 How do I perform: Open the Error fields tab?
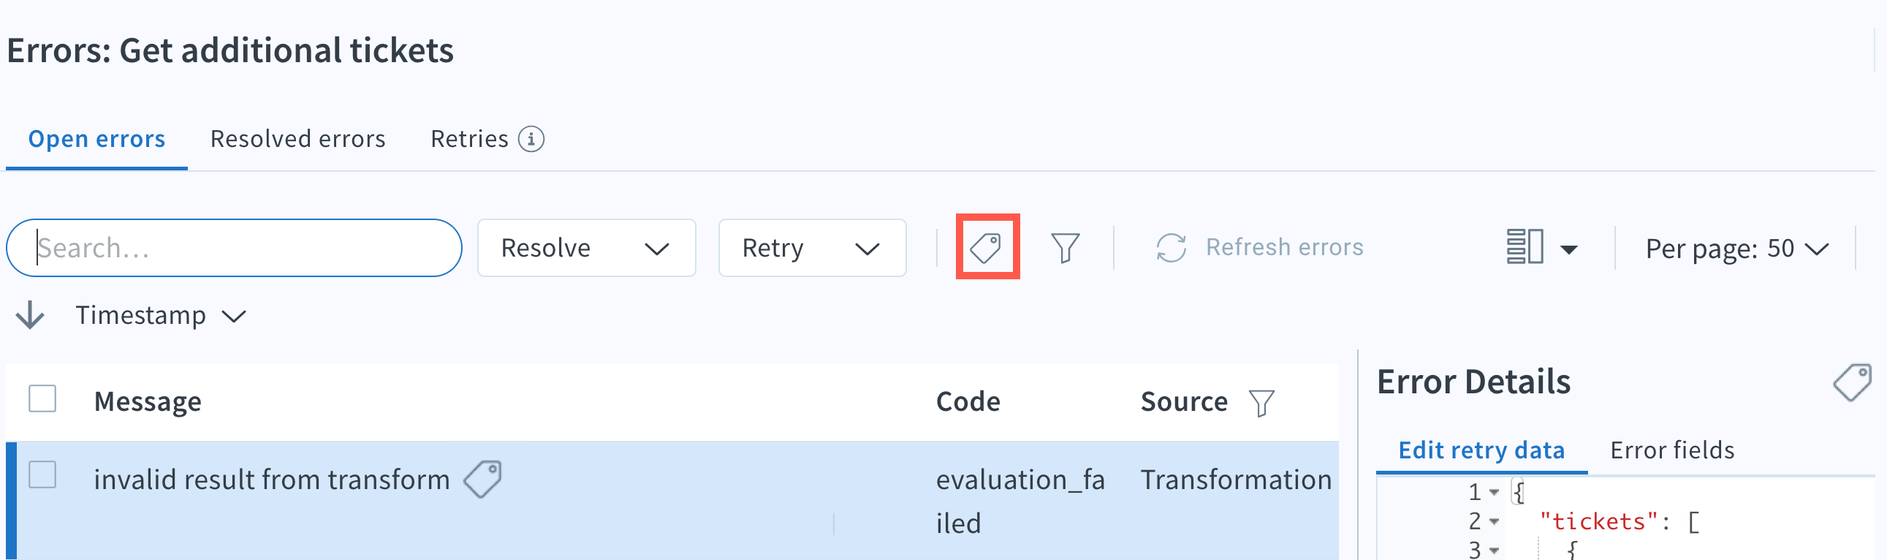point(1671,450)
